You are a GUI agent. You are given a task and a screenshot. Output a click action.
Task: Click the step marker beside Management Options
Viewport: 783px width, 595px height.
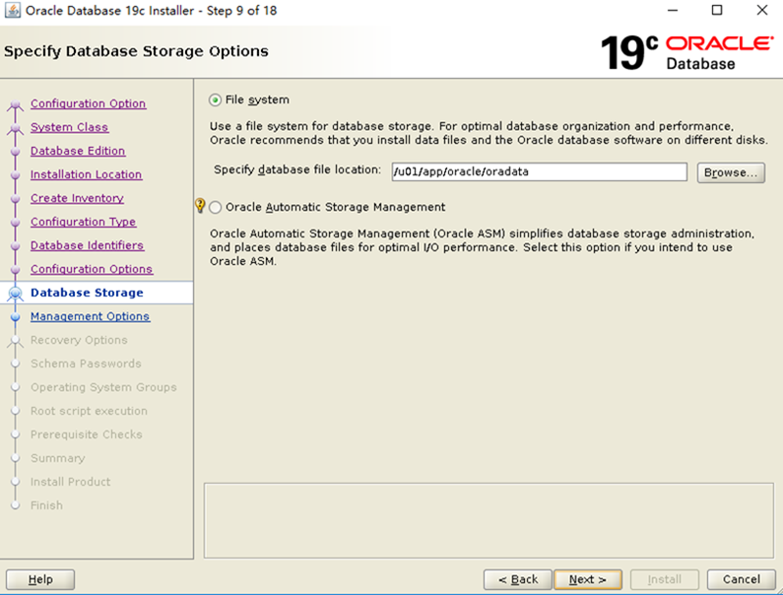point(16,317)
